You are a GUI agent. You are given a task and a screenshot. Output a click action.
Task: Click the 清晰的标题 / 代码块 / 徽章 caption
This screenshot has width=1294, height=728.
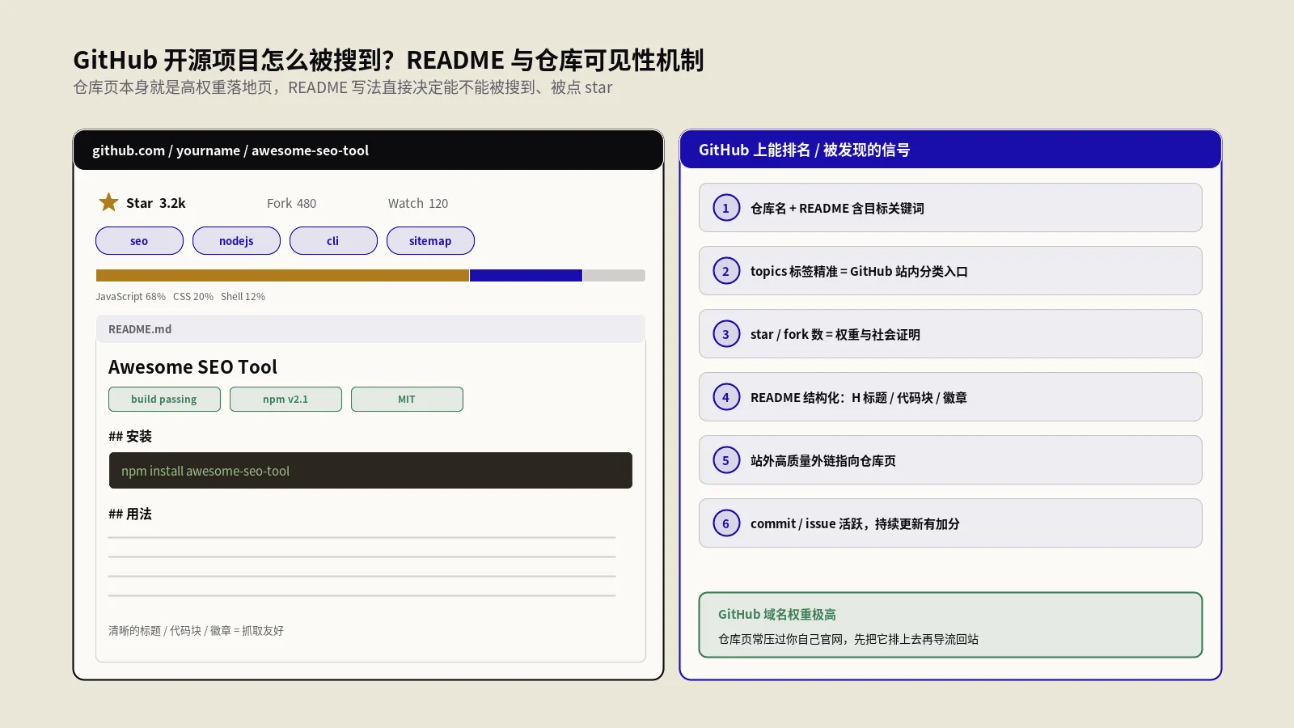pyautogui.click(x=196, y=631)
